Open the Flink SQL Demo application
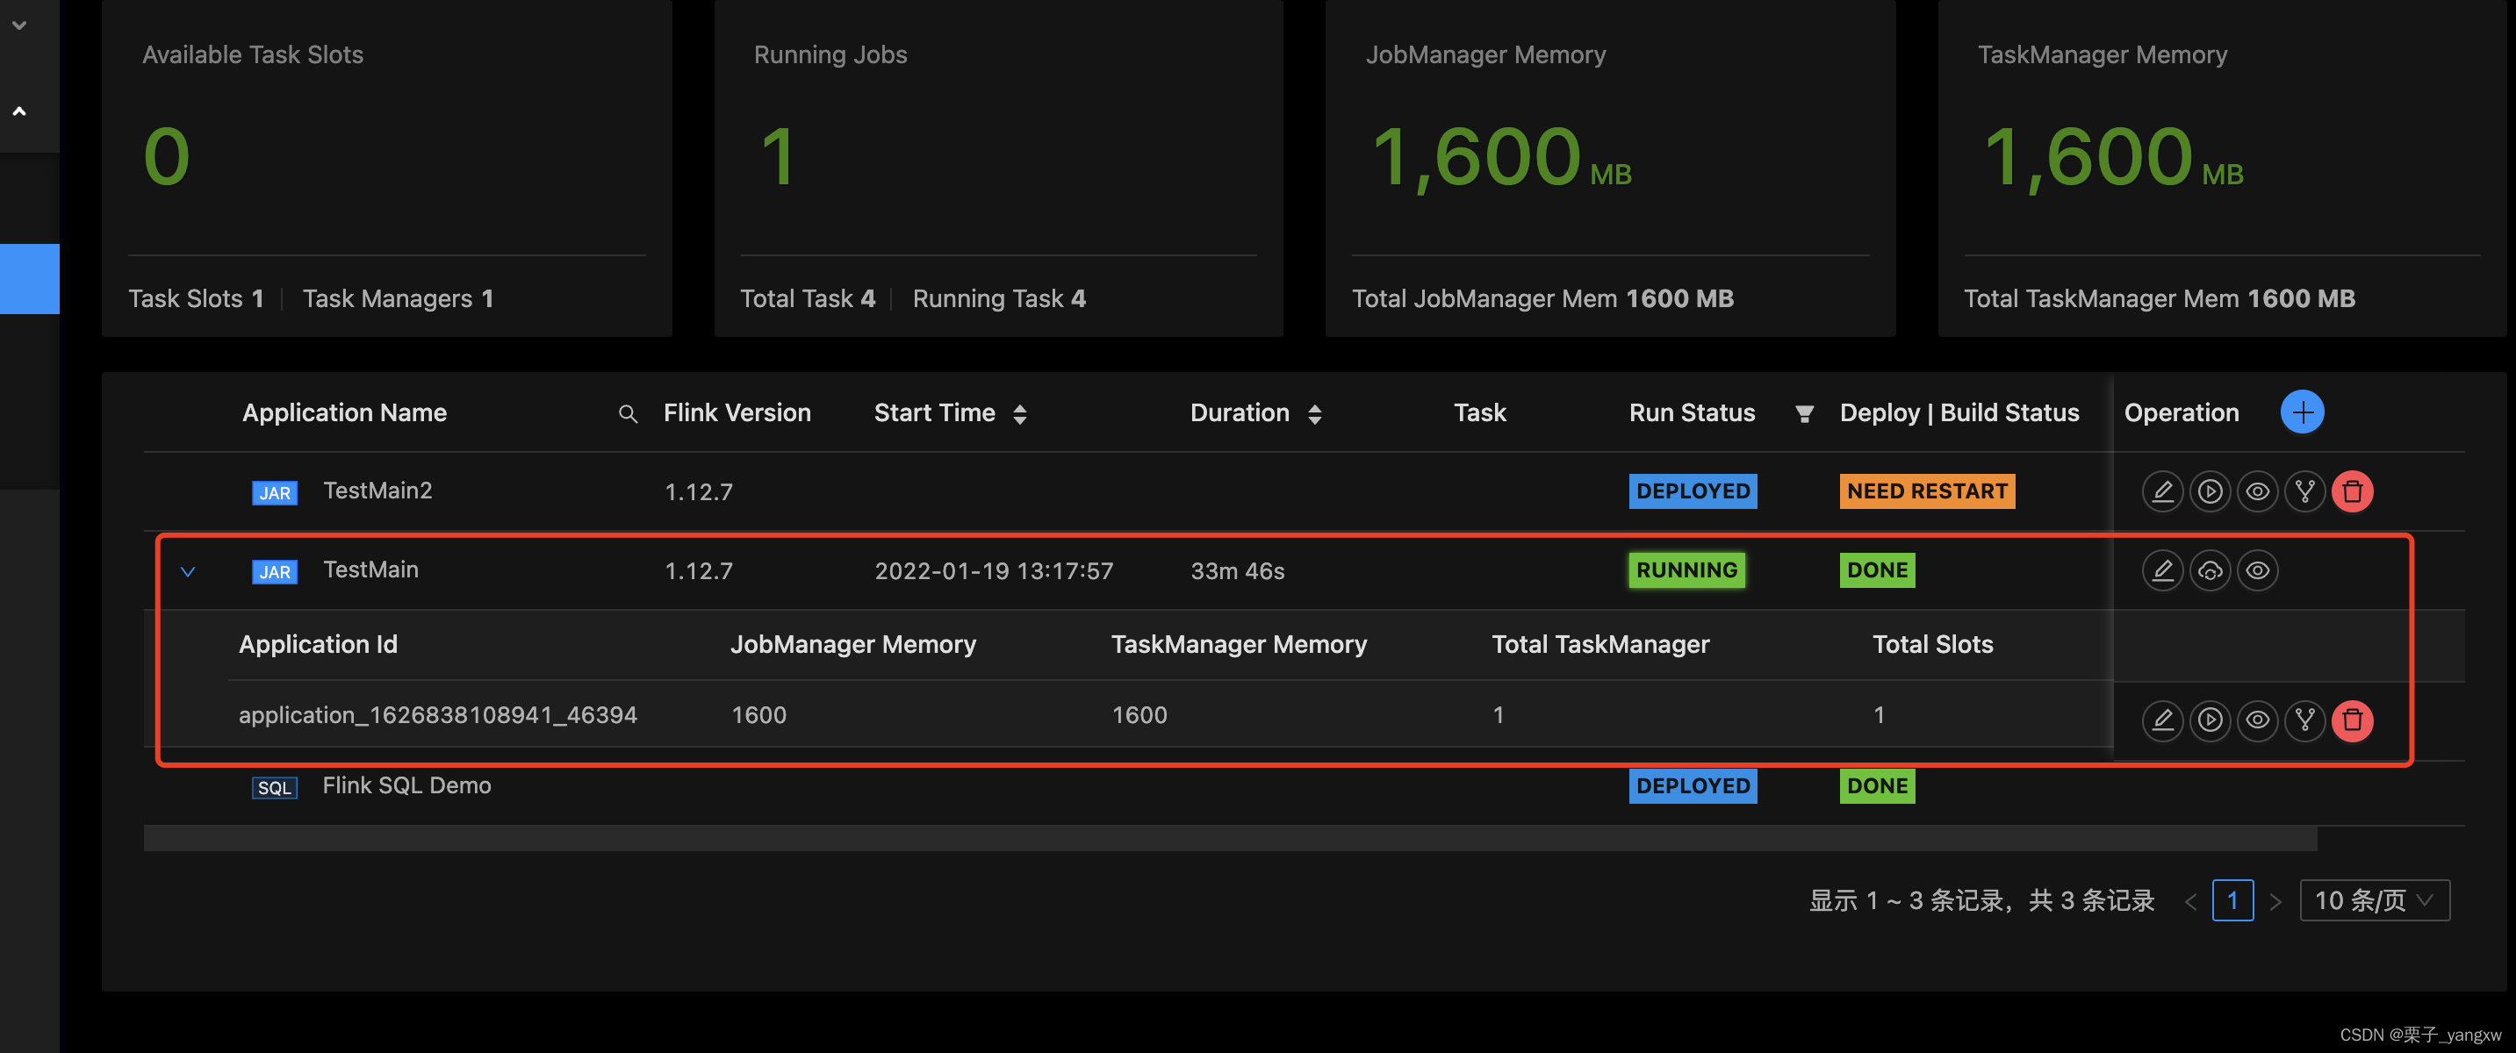The image size is (2516, 1053). [406, 784]
